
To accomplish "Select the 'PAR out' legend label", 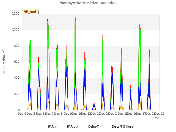I will point(73,127).
